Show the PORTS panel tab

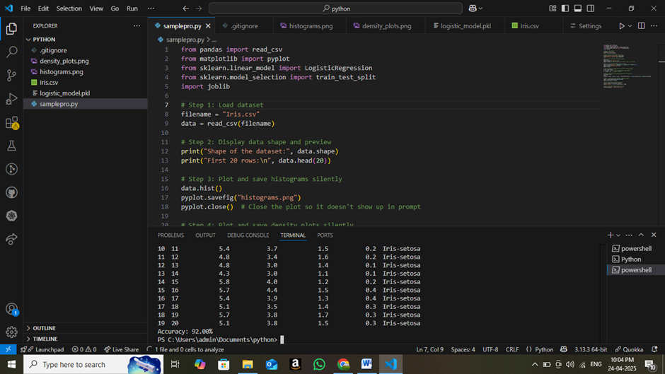pyautogui.click(x=325, y=235)
